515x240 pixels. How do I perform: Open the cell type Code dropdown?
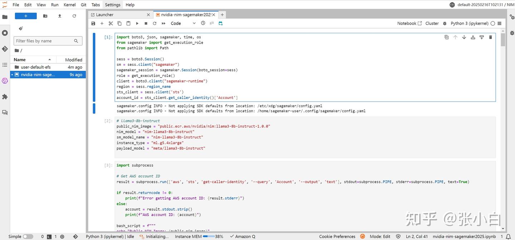coord(183,23)
